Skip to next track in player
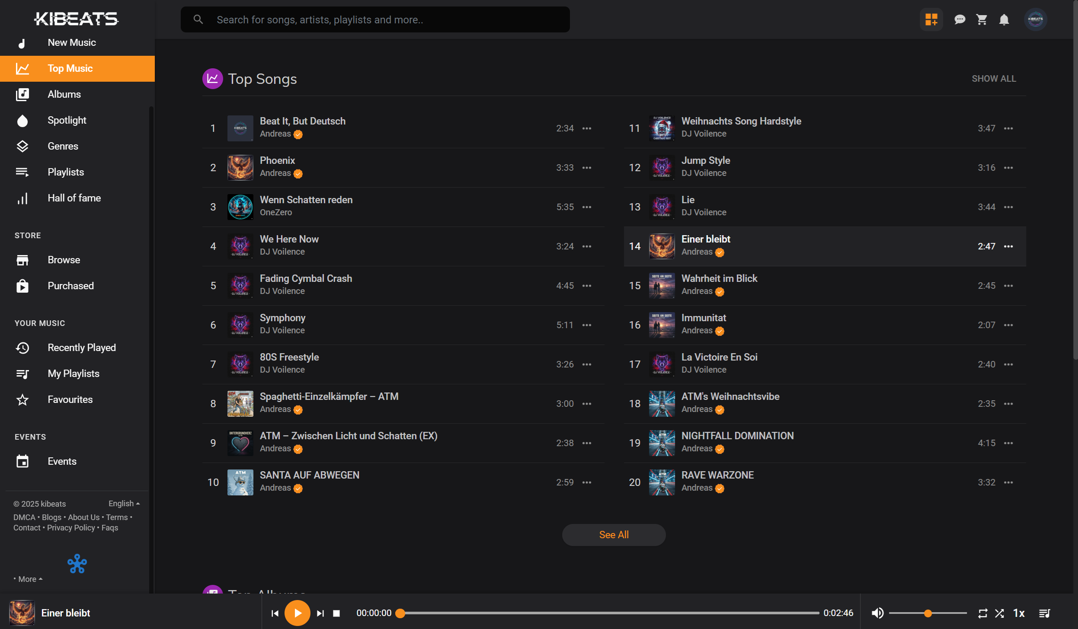 point(320,613)
